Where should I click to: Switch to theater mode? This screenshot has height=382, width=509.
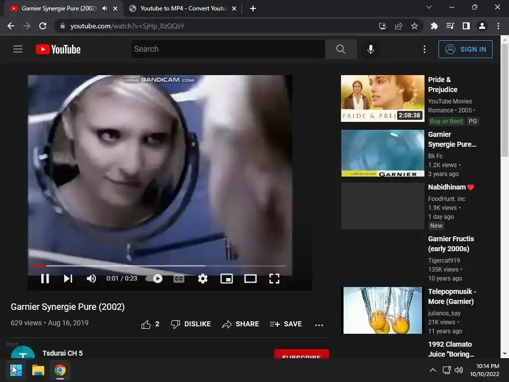pyautogui.click(x=251, y=279)
